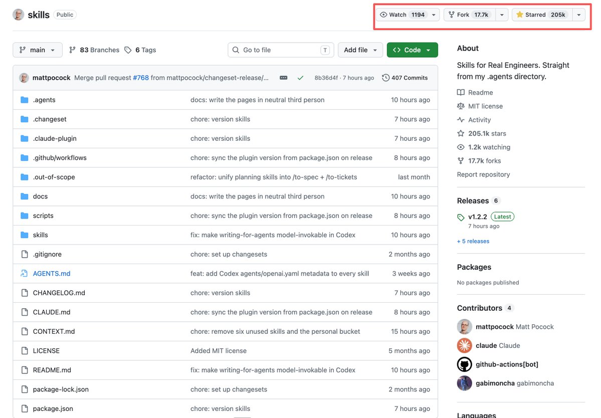Open the + 5 releases link
This screenshot has width=601, height=418.
point(473,241)
